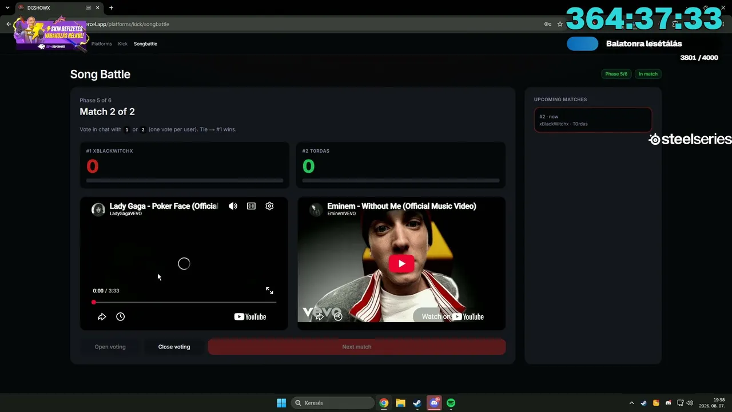
Task: Click the Open voting button
Action: coord(110,347)
